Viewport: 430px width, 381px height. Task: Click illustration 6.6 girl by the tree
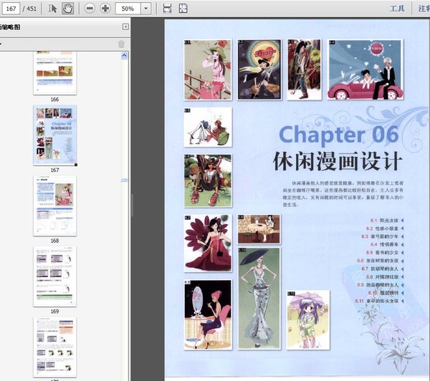pyautogui.click(x=208, y=180)
